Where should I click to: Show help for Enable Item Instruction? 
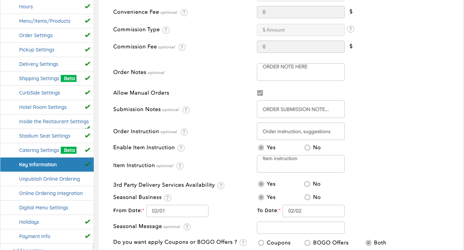[x=181, y=148]
